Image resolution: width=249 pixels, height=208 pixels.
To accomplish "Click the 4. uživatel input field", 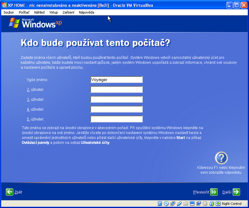I will point(117,109).
